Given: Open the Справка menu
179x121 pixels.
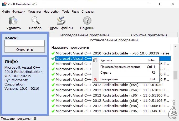Looking at the screenshot, I should pyautogui.click(x=88, y=12).
